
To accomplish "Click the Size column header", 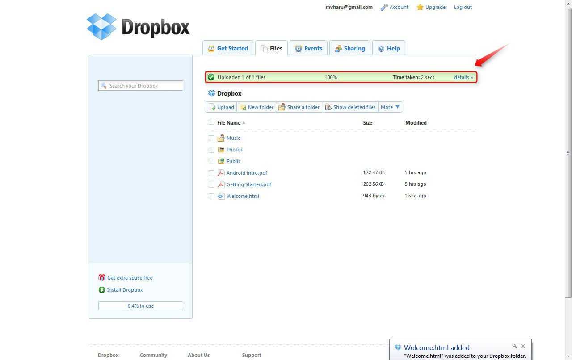I will pos(368,123).
